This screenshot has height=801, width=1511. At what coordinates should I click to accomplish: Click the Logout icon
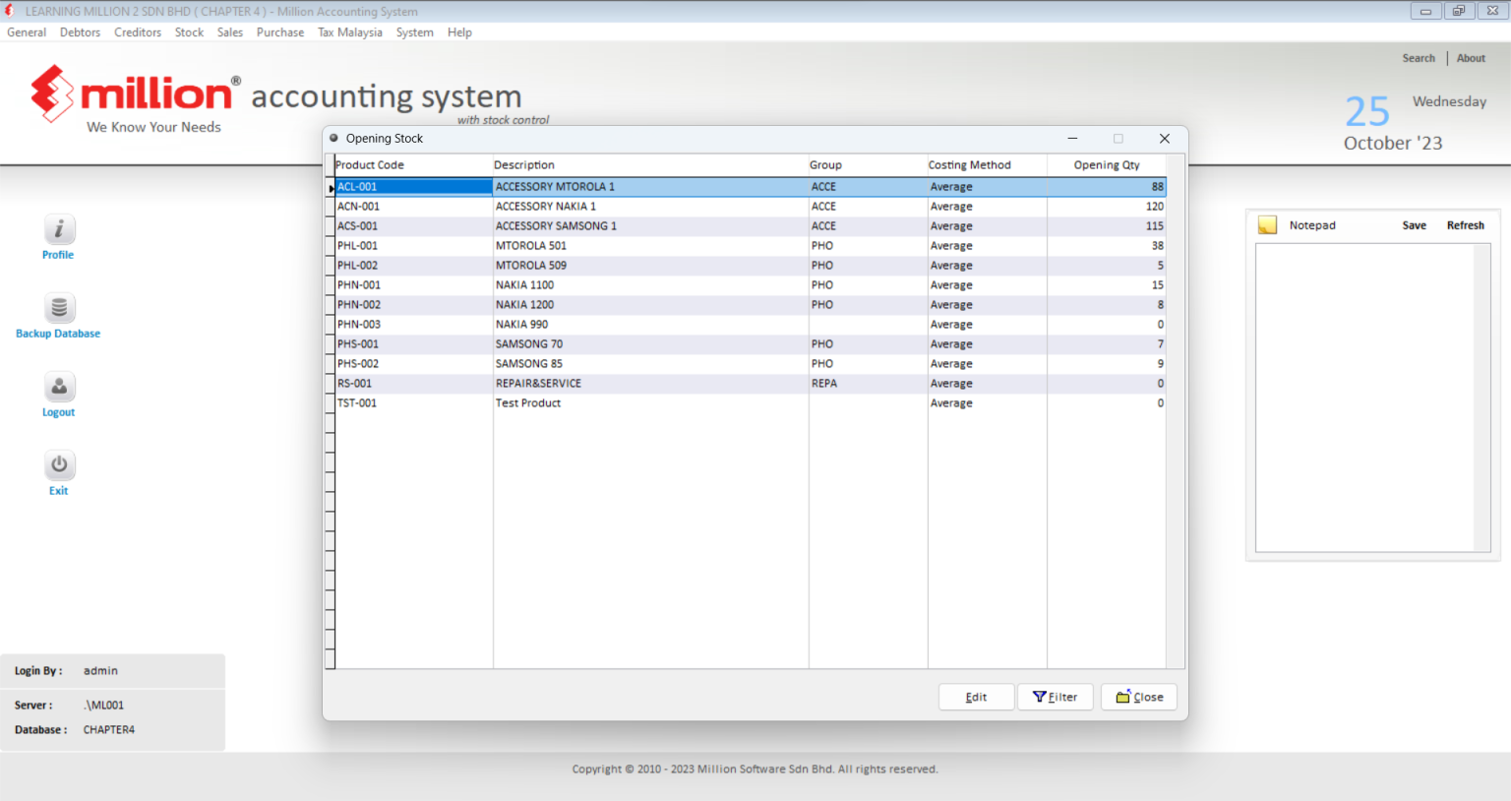click(59, 387)
